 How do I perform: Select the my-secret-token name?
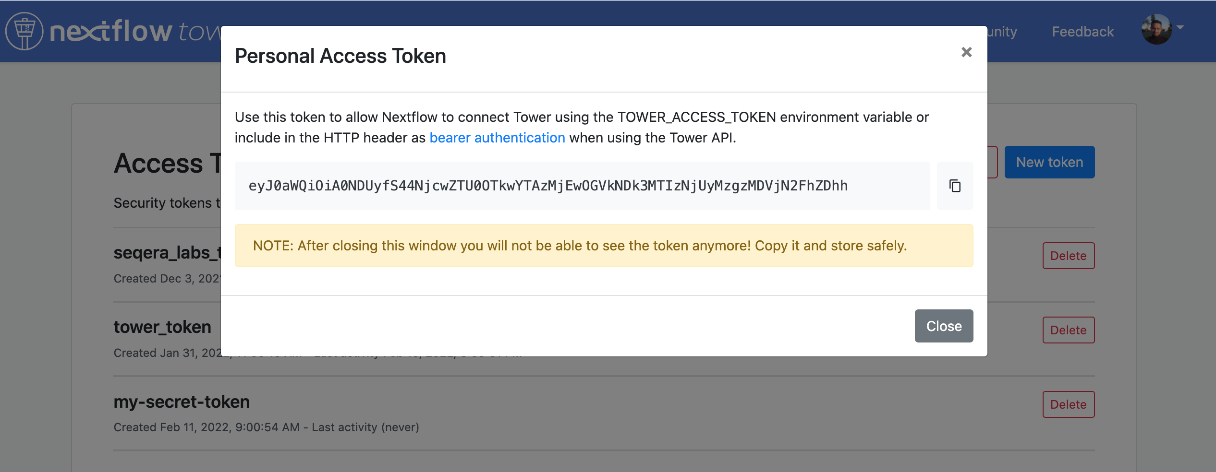(182, 401)
